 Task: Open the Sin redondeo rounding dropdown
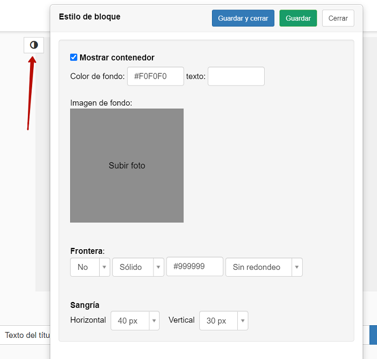click(264, 267)
